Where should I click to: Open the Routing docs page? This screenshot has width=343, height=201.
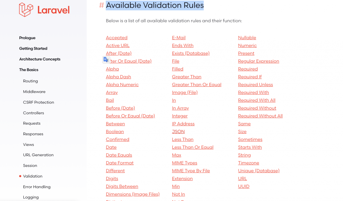pos(30,81)
